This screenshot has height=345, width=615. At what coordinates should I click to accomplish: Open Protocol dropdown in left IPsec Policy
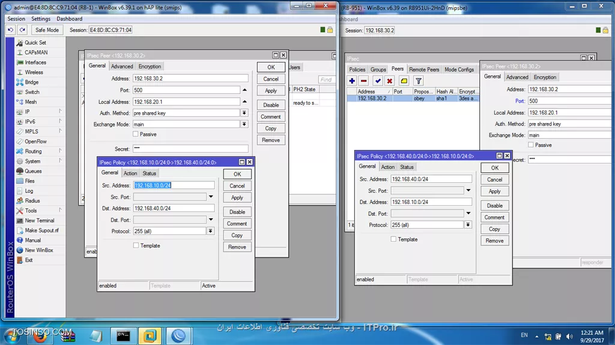[211, 232]
